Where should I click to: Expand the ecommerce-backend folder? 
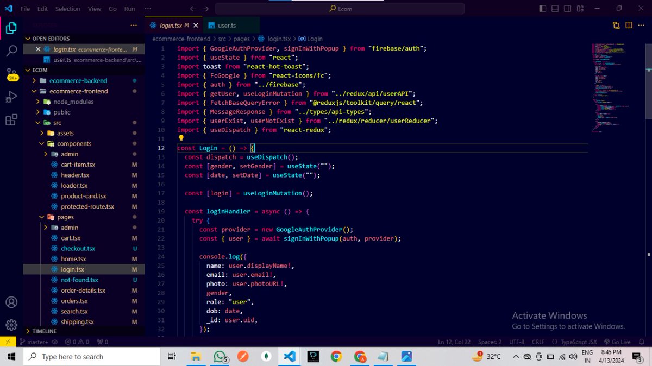78,81
